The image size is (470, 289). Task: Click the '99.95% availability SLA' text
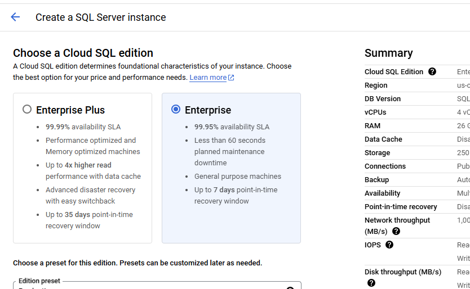point(232,127)
